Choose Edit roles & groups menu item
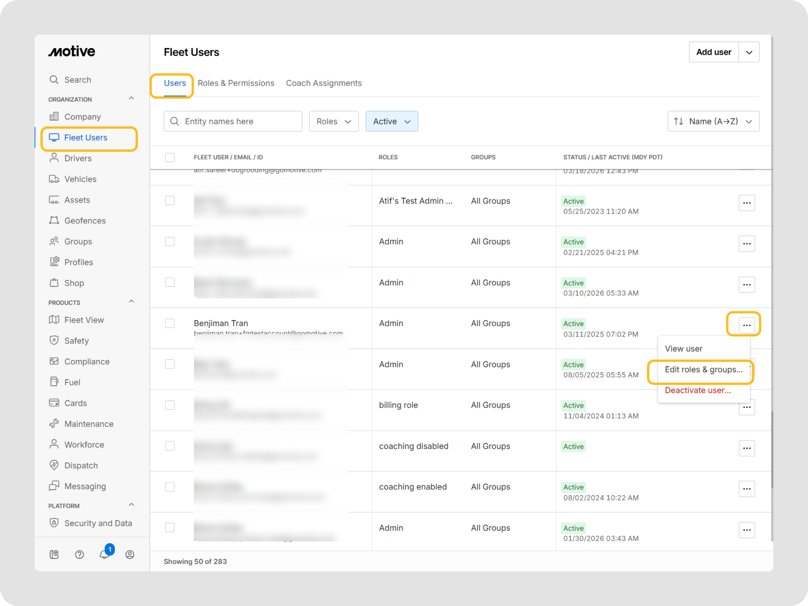808x606 pixels. 703,369
